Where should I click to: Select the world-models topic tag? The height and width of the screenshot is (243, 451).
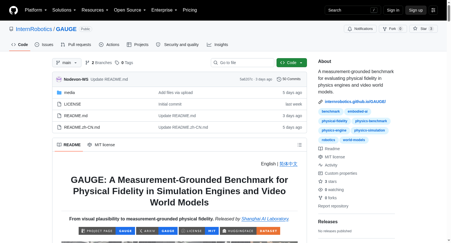pyautogui.click(x=354, y=140)
